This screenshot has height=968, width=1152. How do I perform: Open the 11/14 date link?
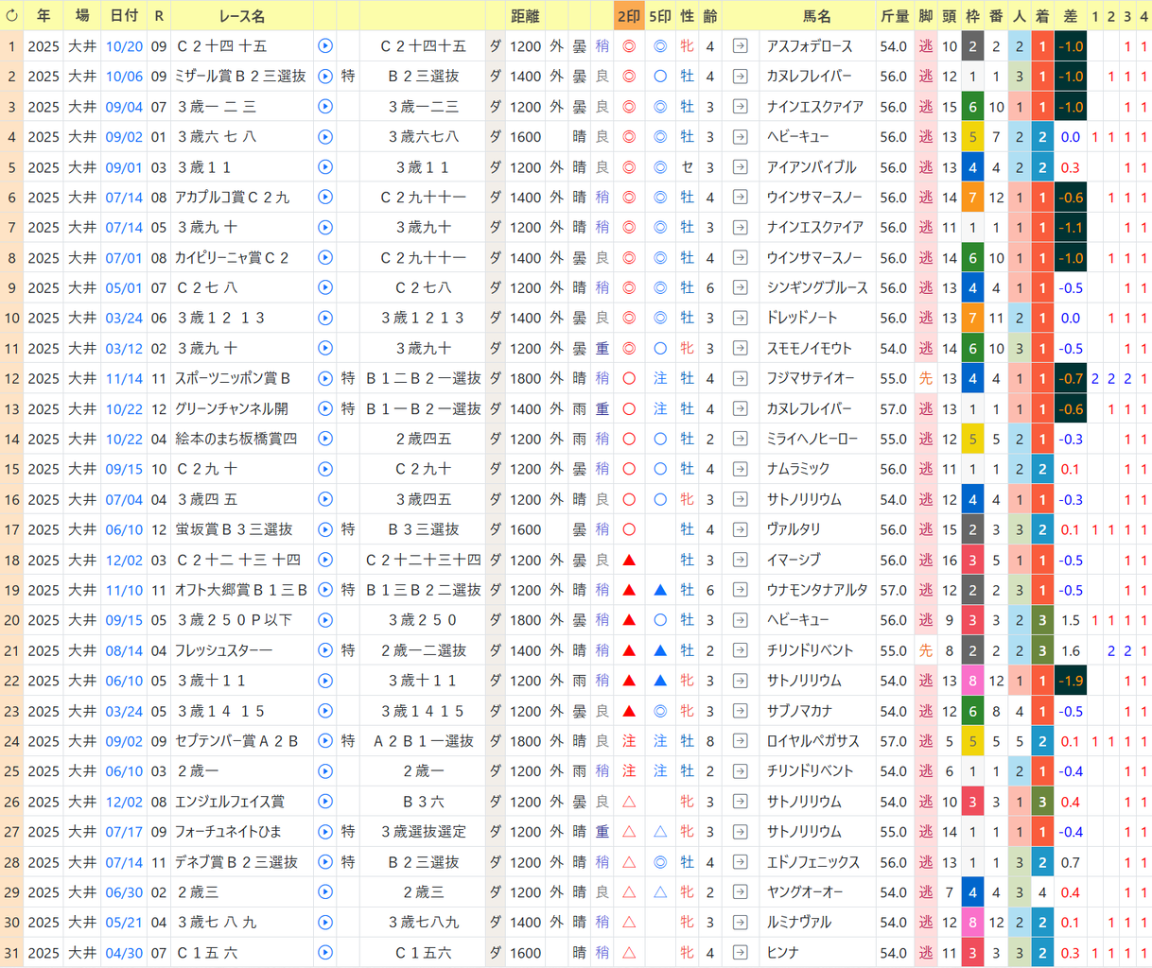pos(124,378)
